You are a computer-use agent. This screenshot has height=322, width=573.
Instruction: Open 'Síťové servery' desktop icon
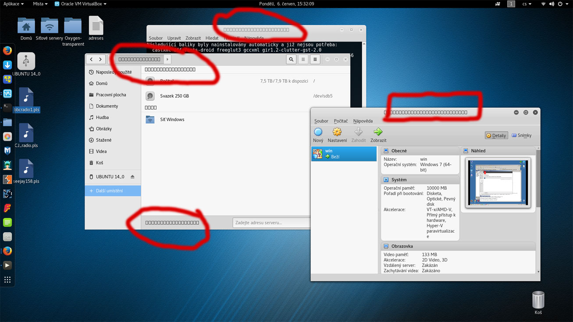50,28
